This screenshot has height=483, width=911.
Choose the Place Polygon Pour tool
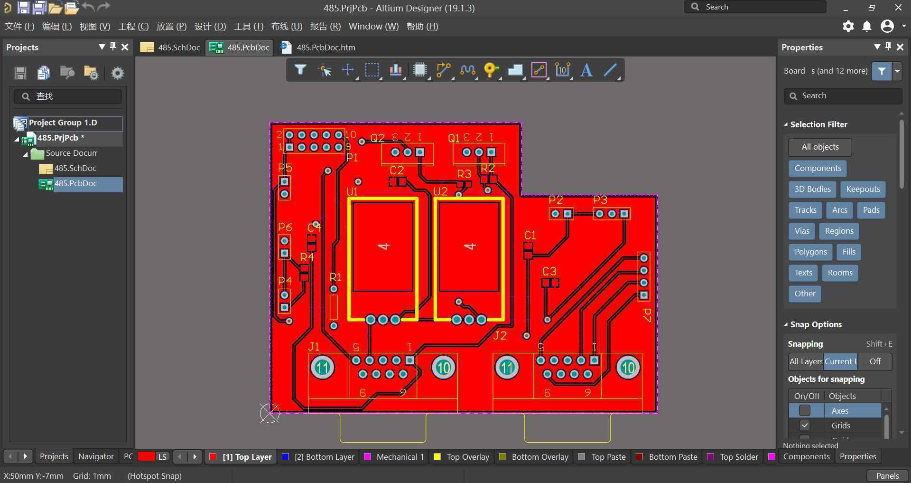click(515, 70)
